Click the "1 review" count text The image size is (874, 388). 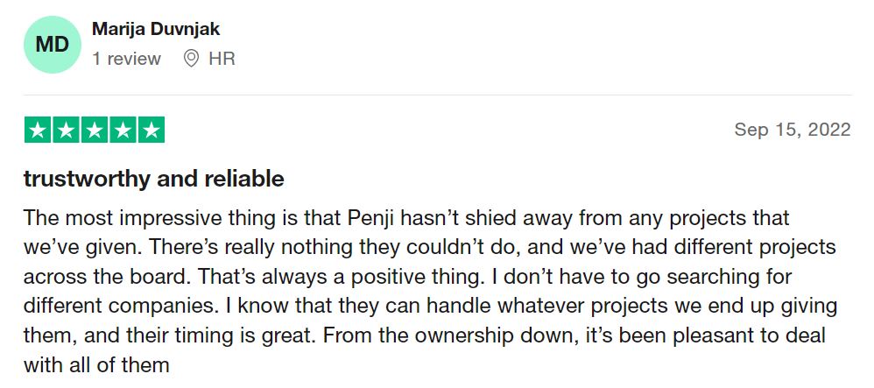[126, 59]
